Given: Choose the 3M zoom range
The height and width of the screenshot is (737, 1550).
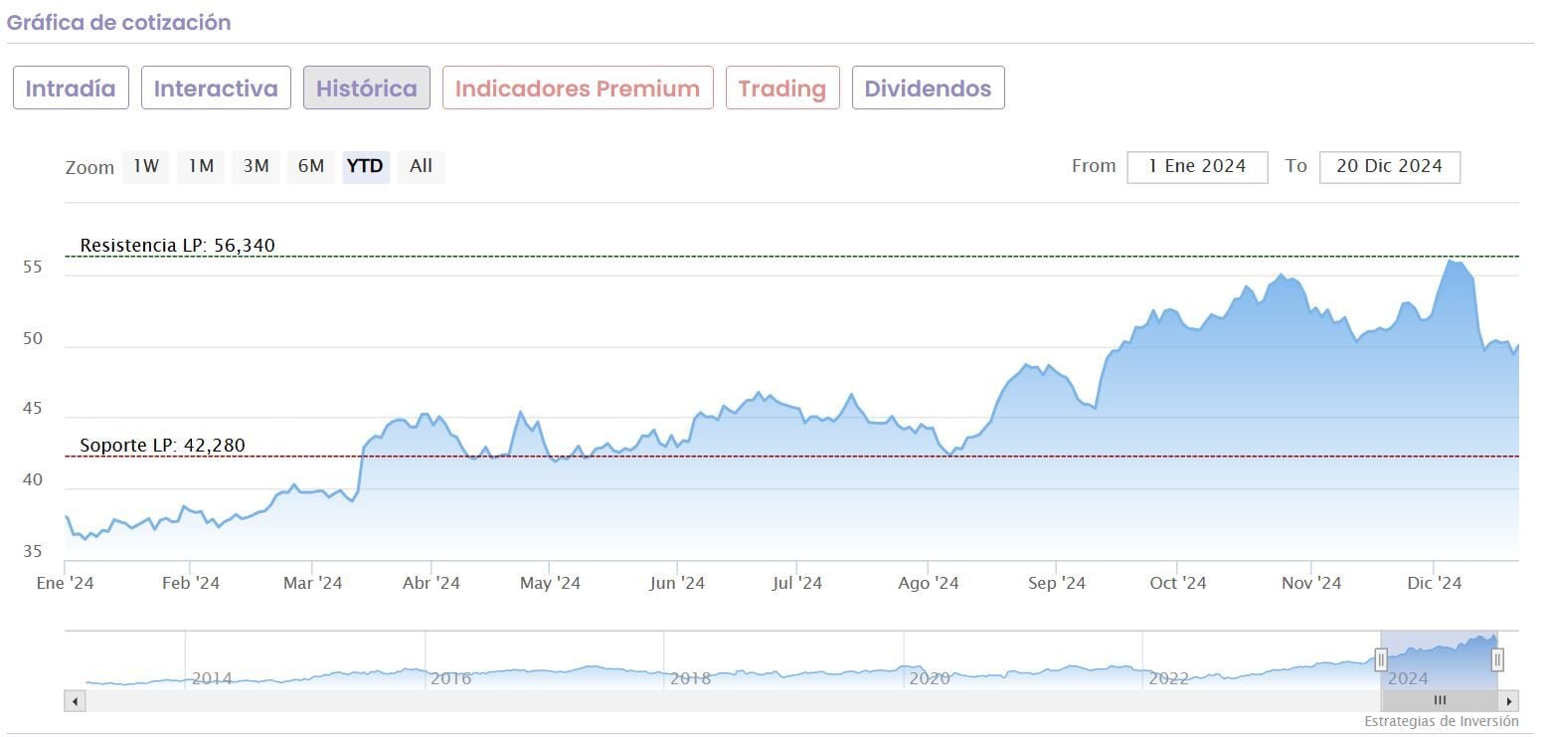Looking at the screenshot, I should coord(257,166).
